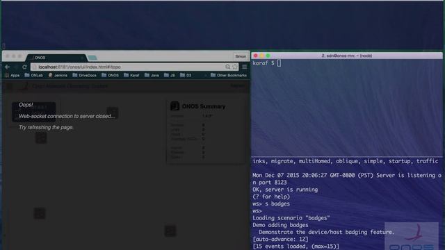Click the "ws> s badges" terminal line

[271, 203]
